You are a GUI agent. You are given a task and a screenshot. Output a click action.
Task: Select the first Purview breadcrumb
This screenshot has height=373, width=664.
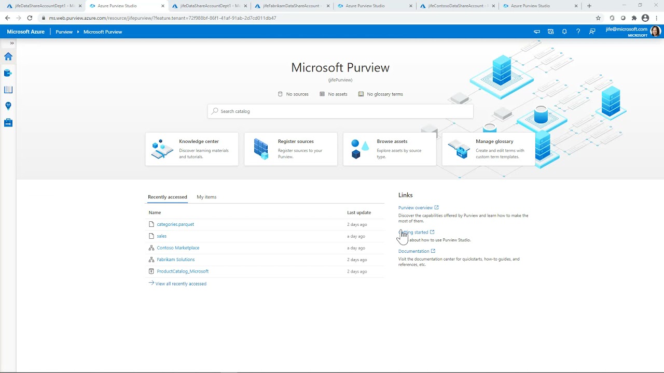[x=64, y=32]
